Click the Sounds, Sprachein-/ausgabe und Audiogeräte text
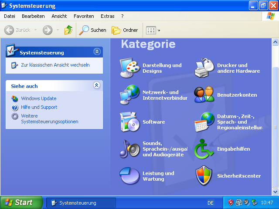This screenshot has width=279, height=209. (165, 149)
